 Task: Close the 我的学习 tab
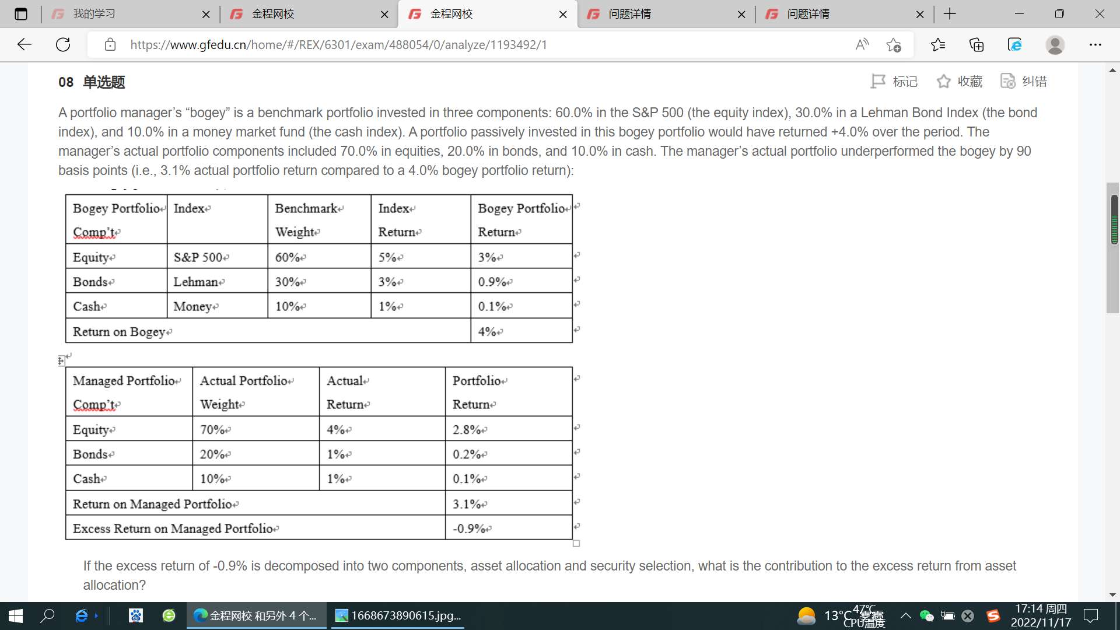tap(206, 14)
